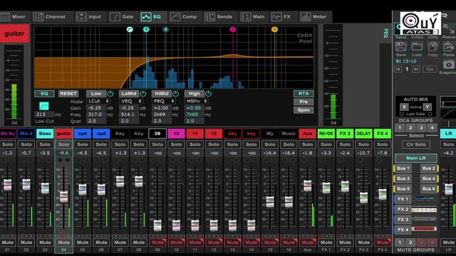Select Bus 4 sends button

point(429,178)
